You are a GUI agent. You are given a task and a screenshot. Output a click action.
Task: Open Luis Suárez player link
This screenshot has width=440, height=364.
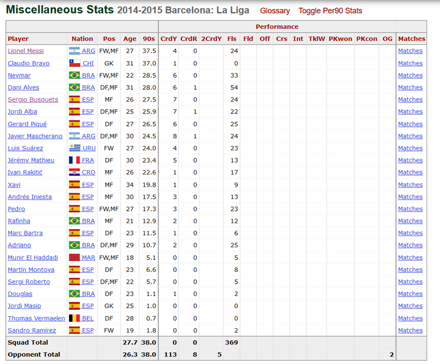pyautogui.click(x=26, y=148)
